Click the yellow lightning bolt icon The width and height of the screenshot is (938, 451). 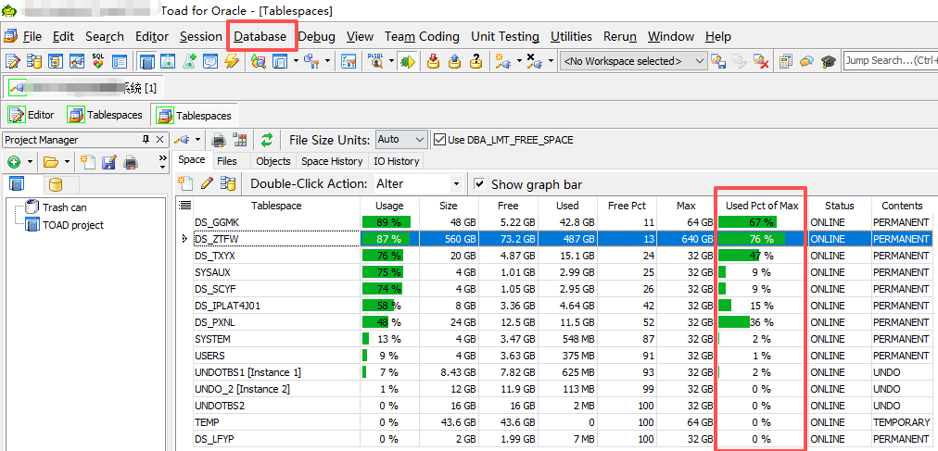point(232,61)
